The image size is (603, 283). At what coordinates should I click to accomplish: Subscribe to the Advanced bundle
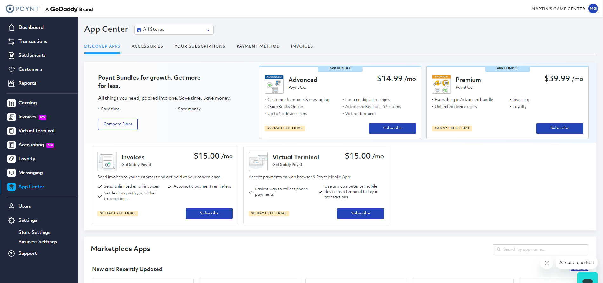(x=392, y=128)
